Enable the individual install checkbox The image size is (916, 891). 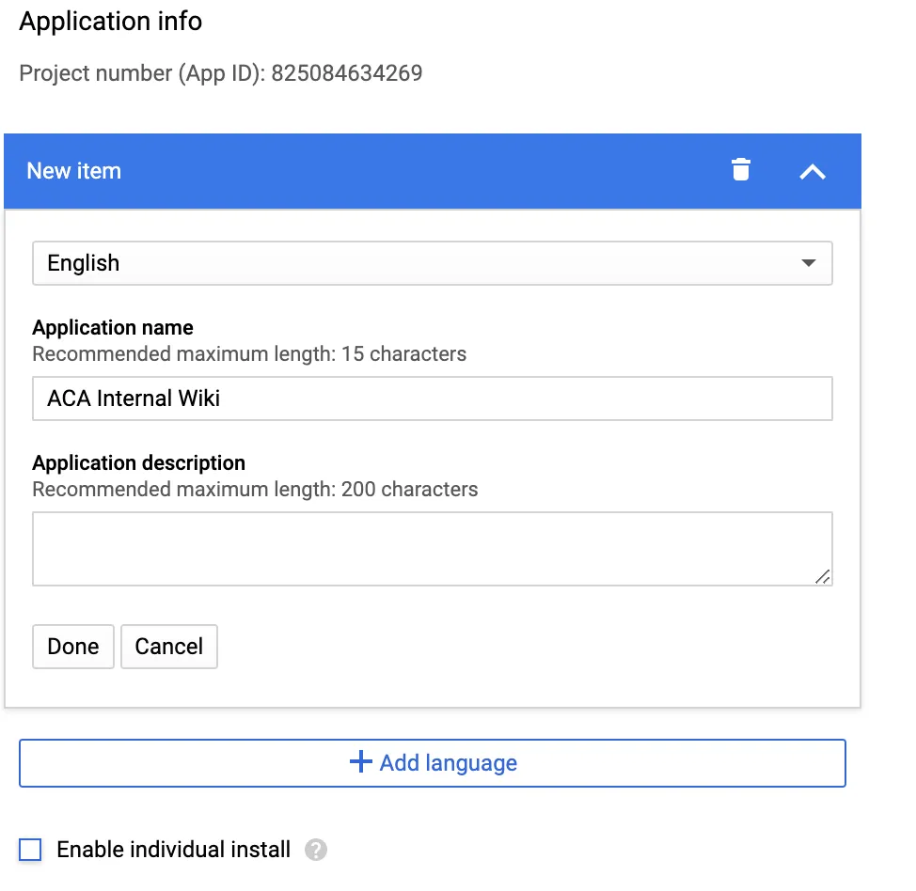[29, 849]
